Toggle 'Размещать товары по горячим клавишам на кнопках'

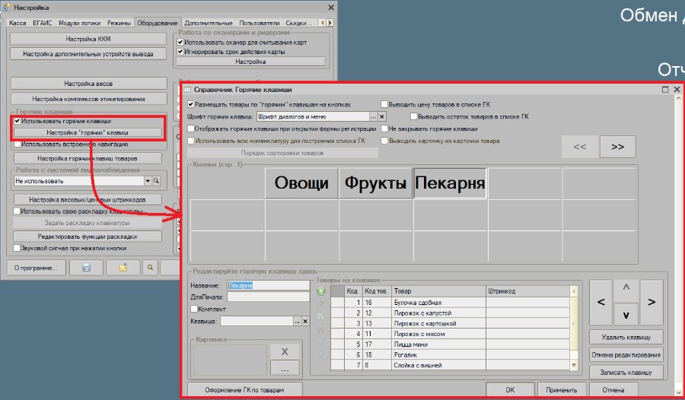point(191,104)
